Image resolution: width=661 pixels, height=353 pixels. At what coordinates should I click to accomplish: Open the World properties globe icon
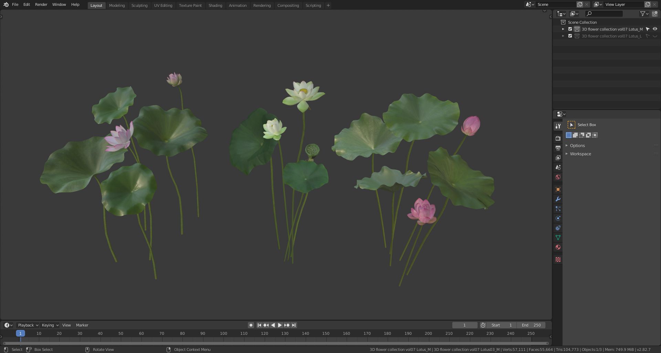coord(558,177)
